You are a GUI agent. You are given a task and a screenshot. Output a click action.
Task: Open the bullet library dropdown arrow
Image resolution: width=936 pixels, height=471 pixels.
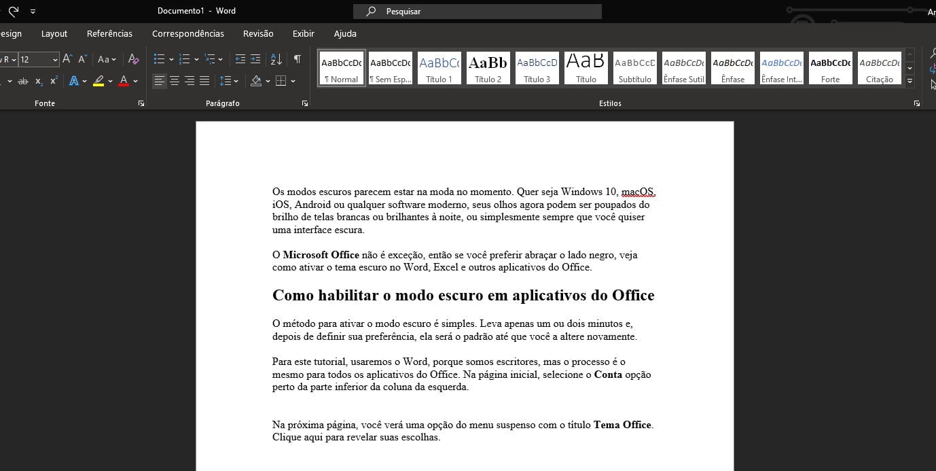click(171, 59)
